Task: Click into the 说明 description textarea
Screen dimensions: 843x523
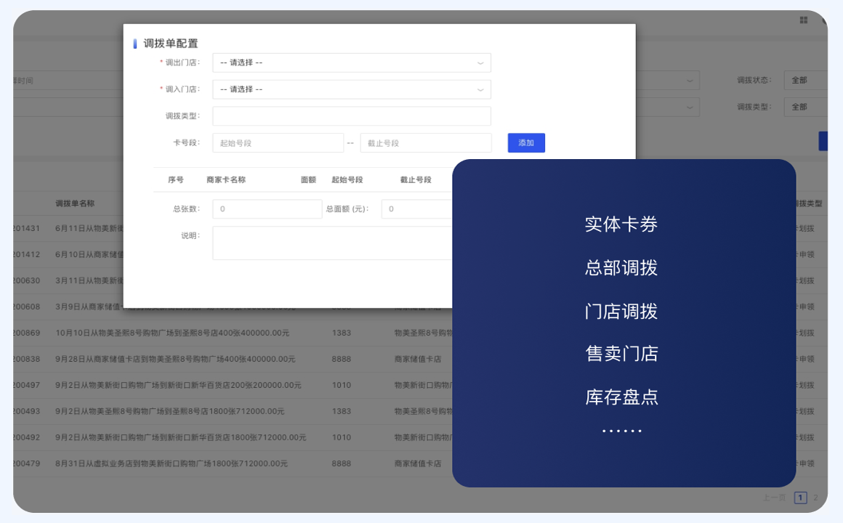Action: pyautogui.click(x=332, y=243)
